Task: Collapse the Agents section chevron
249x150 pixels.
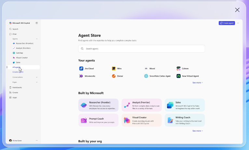Action: pyautogui.click(x=37, y=39)
